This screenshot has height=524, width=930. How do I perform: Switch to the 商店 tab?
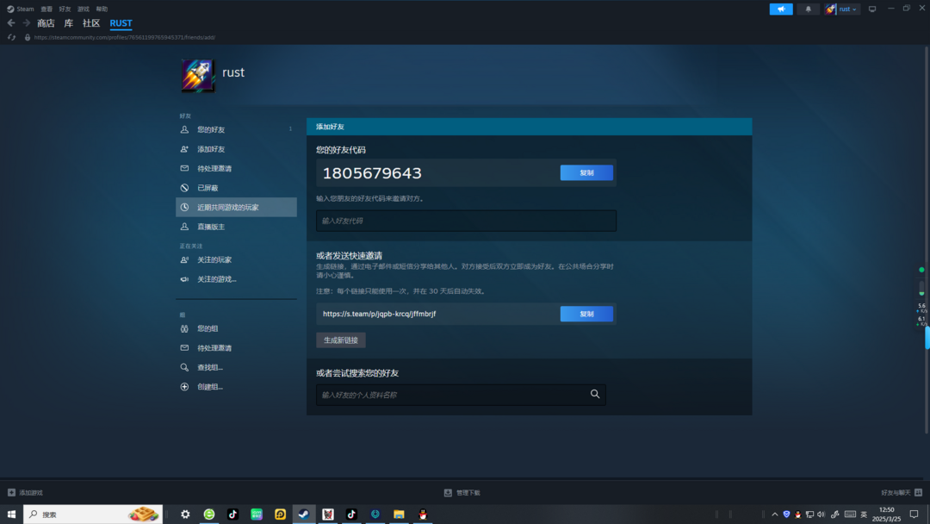click(46, 23)
